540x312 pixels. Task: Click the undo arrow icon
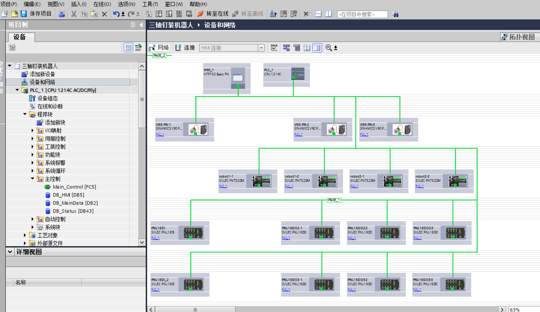[116, 14]
